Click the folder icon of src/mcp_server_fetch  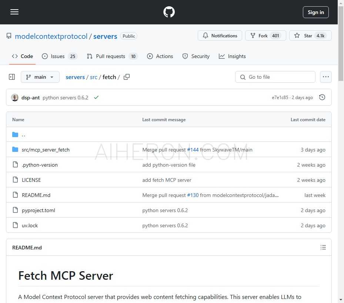15,150
